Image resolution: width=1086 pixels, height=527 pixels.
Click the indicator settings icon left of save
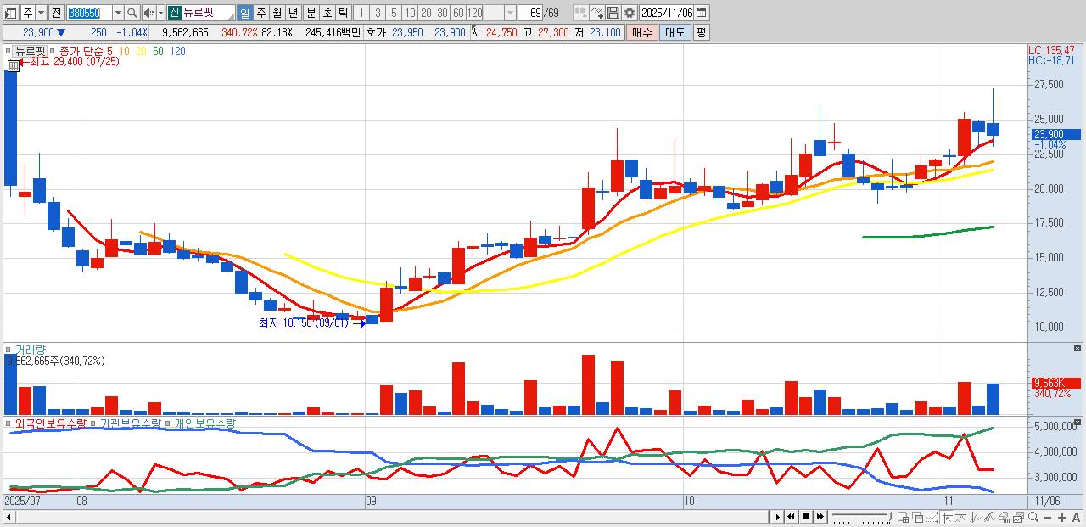click(580, 13)
